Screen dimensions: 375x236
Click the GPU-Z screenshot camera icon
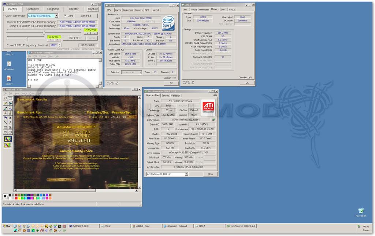point(215,95)
